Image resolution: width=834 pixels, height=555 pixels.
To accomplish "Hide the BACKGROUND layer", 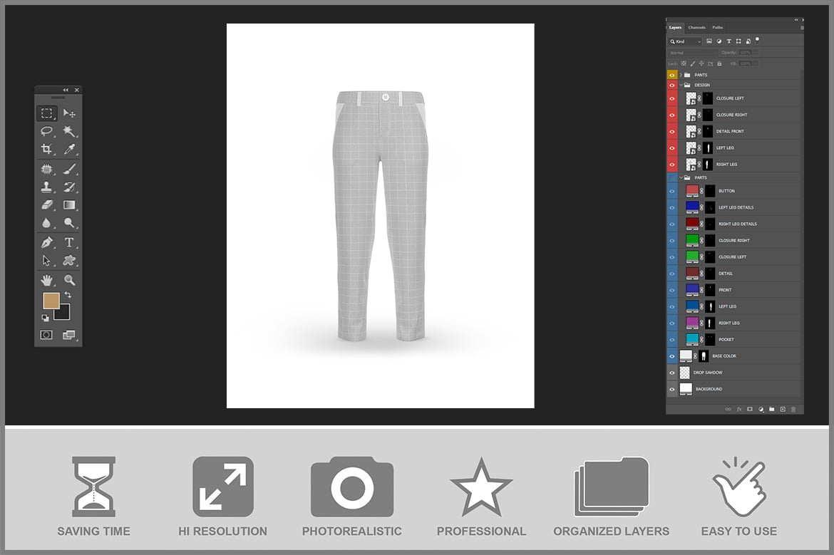I will 671,389.
